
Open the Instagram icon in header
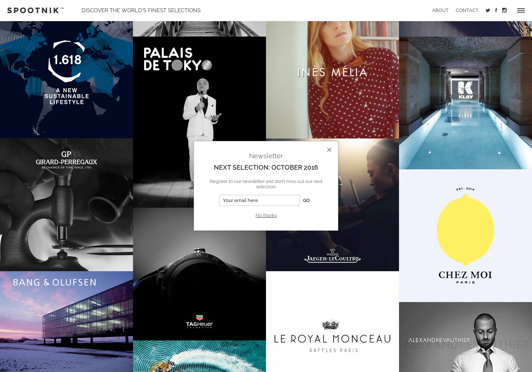(504, 10)
